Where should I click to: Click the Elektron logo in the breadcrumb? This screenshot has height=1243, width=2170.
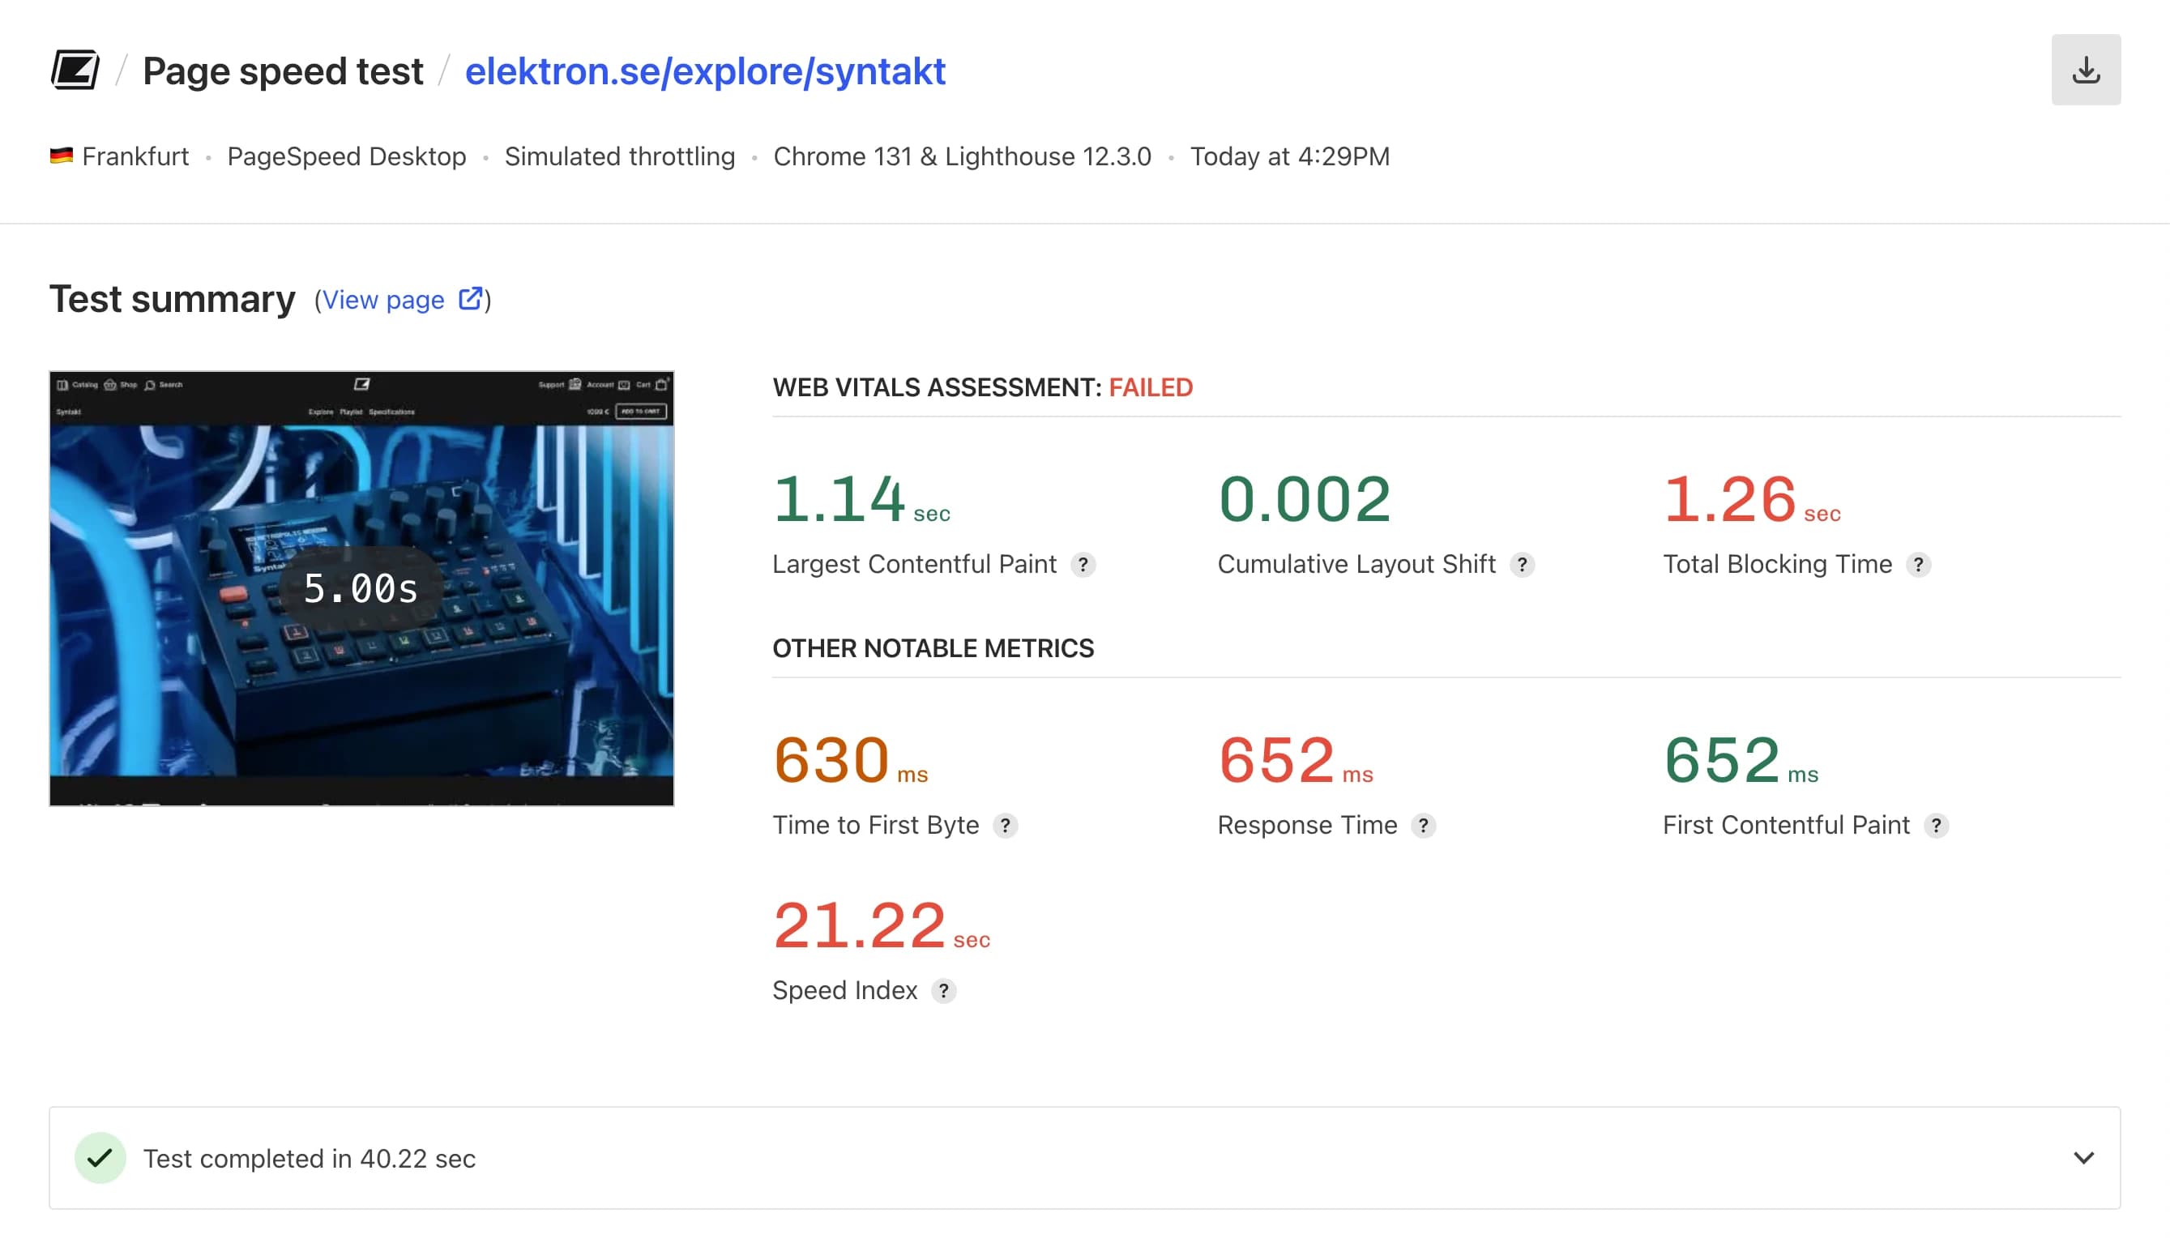(75, 70)
